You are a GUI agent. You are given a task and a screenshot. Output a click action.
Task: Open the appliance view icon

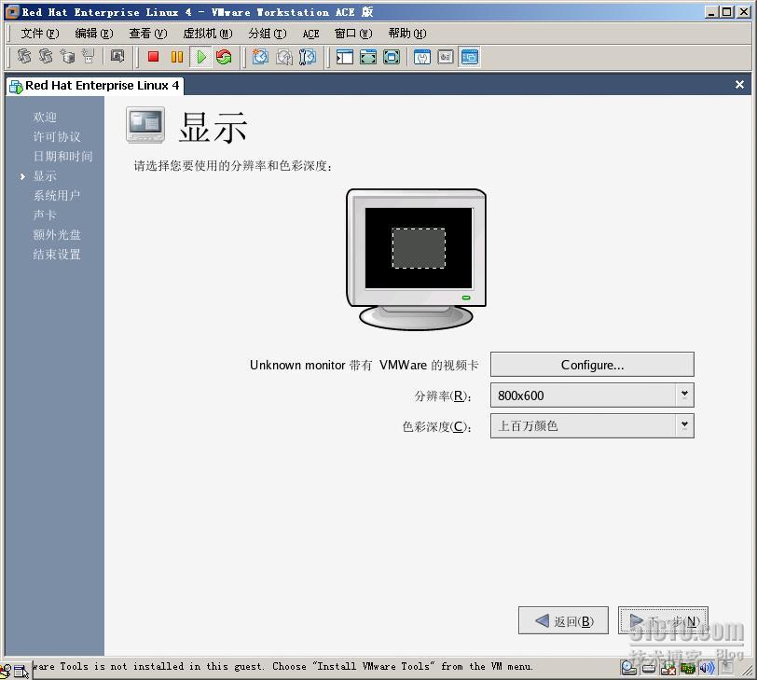click(445, 57)
